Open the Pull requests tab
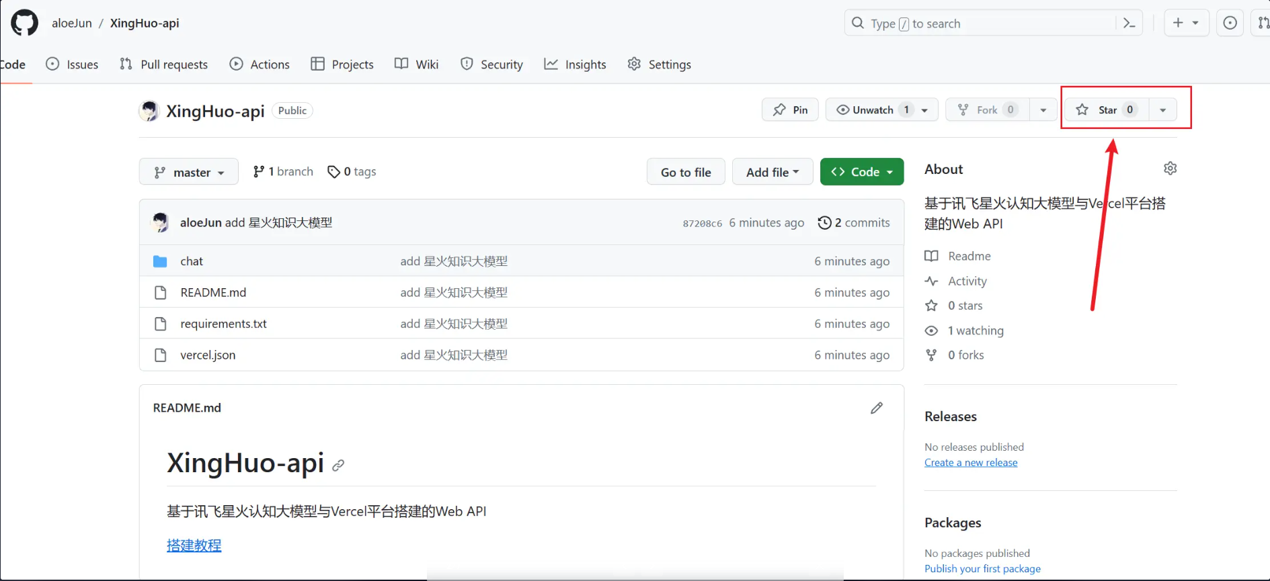This screenshot has width=1270, height=581. (x=163, y=64)
